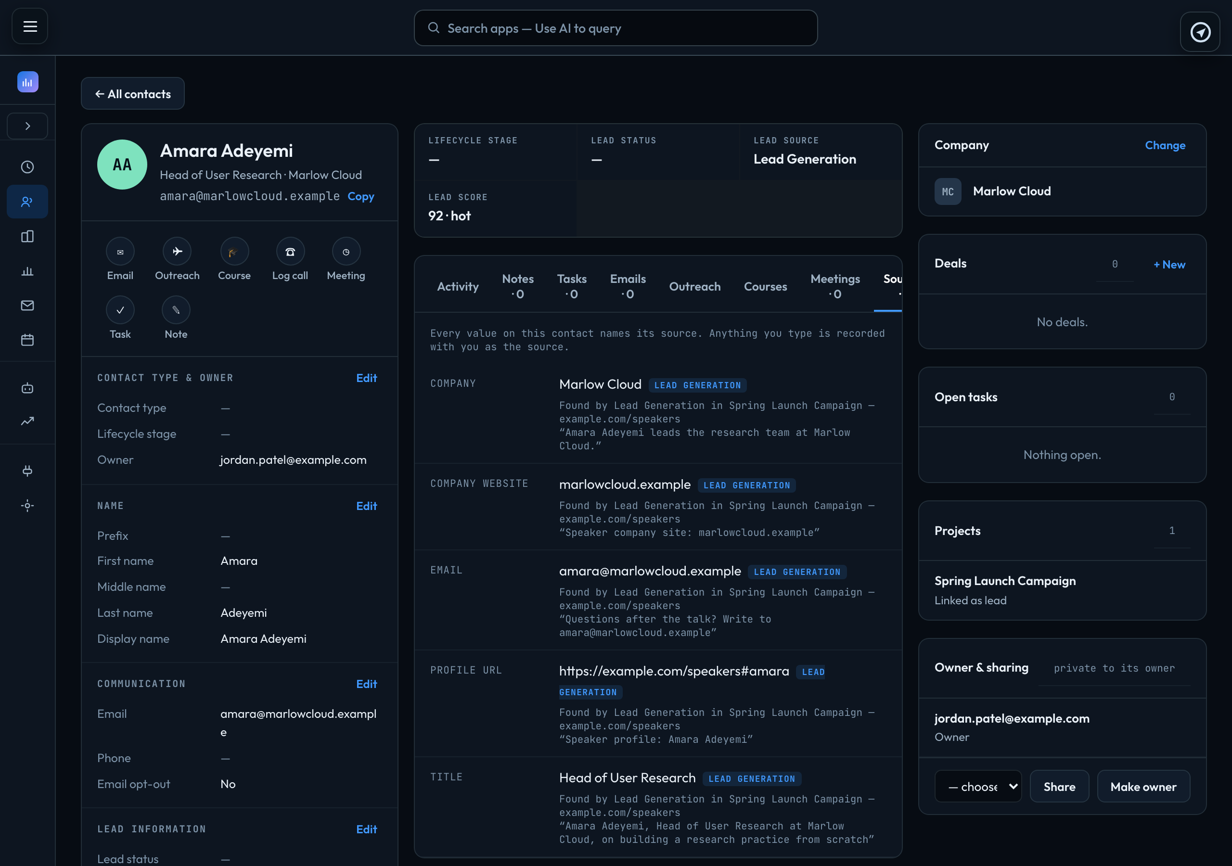Expand the sidebar with the chevron
Screen dimensions: 1232x866
[27, 126]
